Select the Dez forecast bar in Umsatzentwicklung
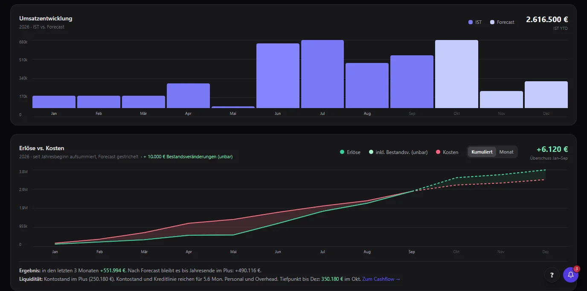This screenshot has width=587, height=291. pos(546,94)
